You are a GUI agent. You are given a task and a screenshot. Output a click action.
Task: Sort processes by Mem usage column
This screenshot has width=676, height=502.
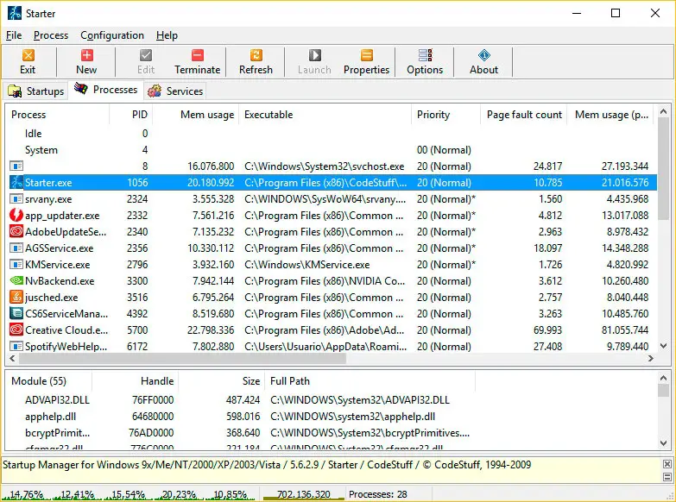click(x=206, y=115)
